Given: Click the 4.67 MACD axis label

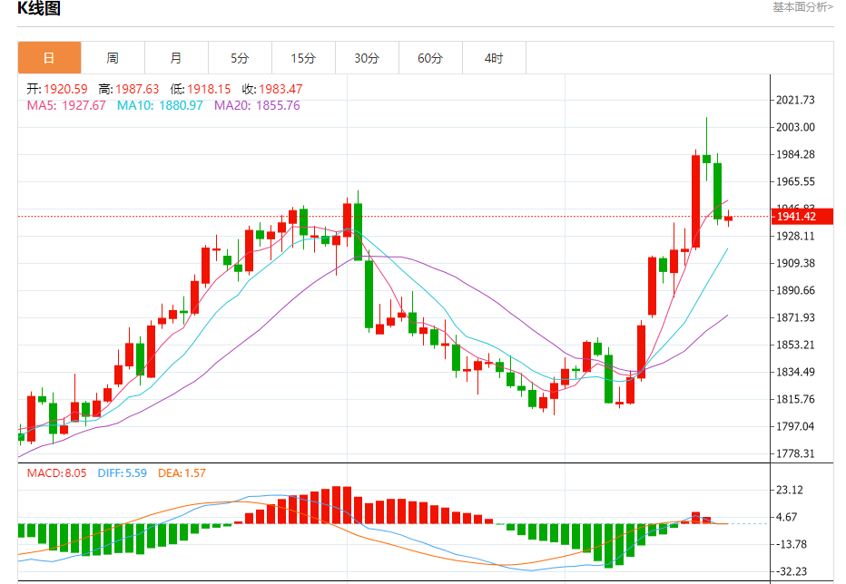Looking at the screenshot, I should coord(787,517).
